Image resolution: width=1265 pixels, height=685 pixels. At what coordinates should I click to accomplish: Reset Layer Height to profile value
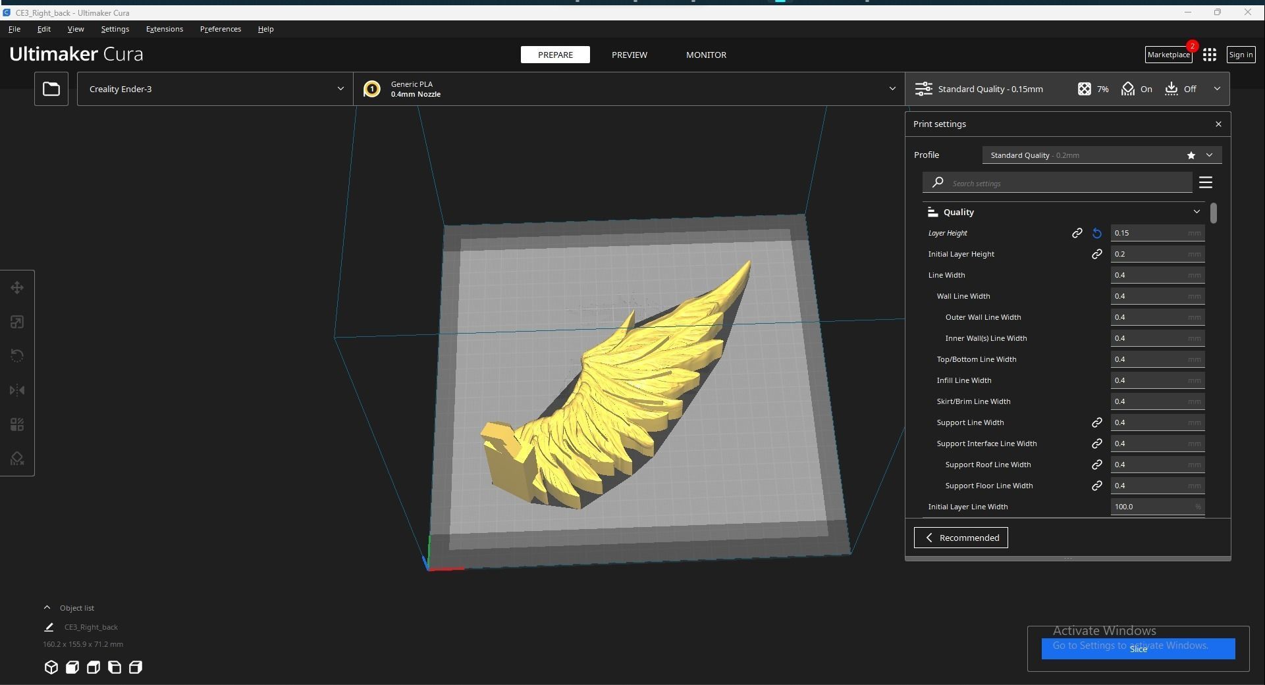click(1097, 233)
